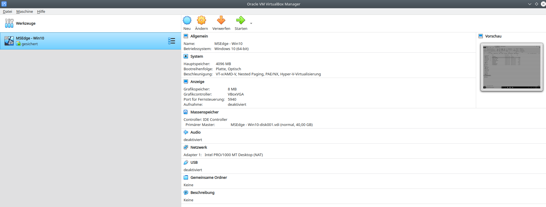The image size is (546, 207).
Task: Open the Maschine menu
Action: (x=25, y=12)
